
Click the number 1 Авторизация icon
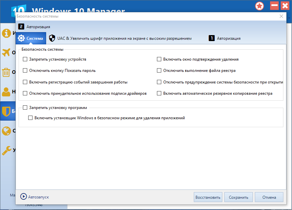212,38
